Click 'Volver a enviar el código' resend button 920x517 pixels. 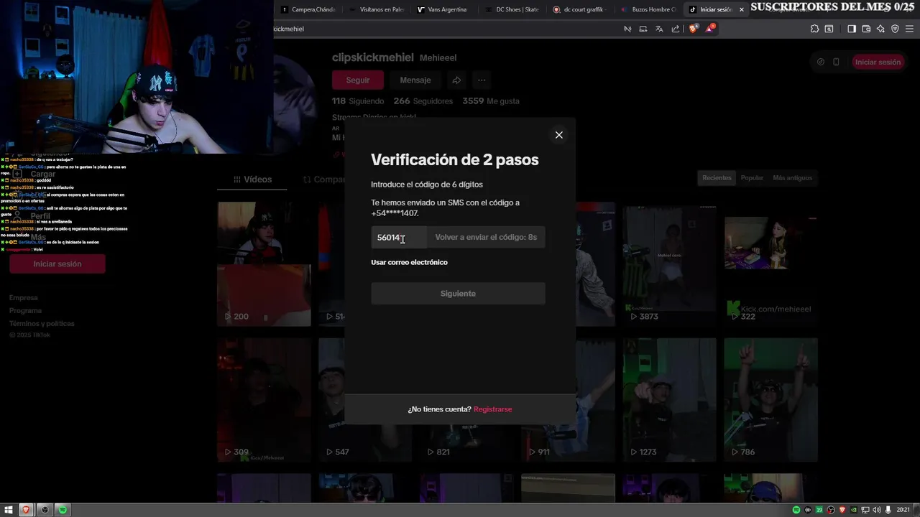coord(486,237)
